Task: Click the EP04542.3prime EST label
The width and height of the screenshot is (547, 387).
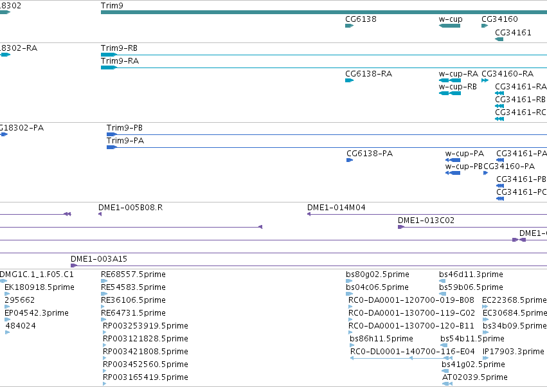Action: point(37,313)
